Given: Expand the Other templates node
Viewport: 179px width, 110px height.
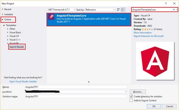Looking at the screenshot, I should coord(8,29).
